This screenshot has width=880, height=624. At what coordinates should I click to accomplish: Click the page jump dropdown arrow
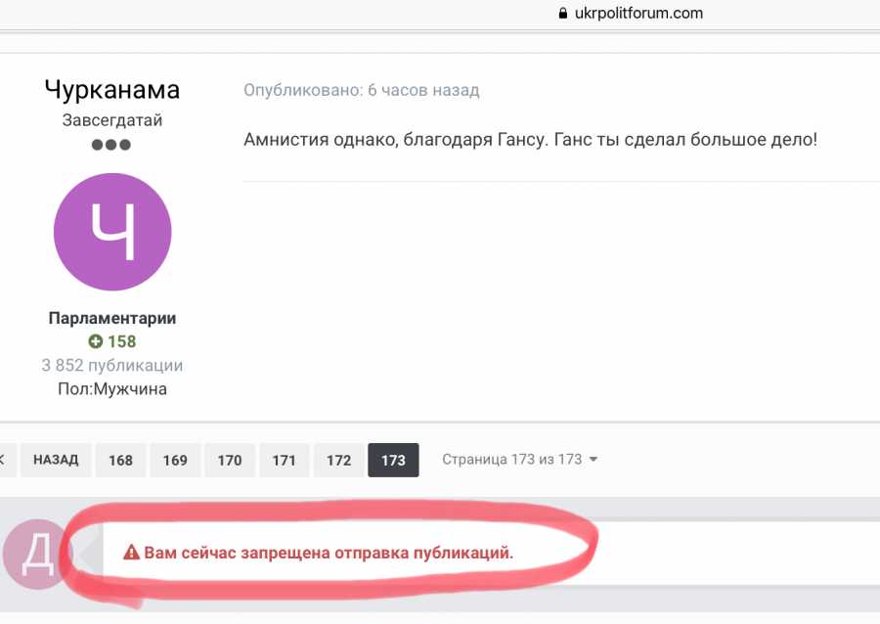click(x=594, y=459)
